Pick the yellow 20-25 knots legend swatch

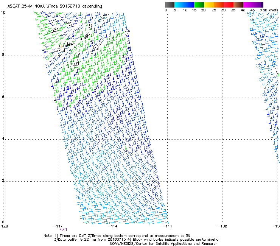pos(209,5)
